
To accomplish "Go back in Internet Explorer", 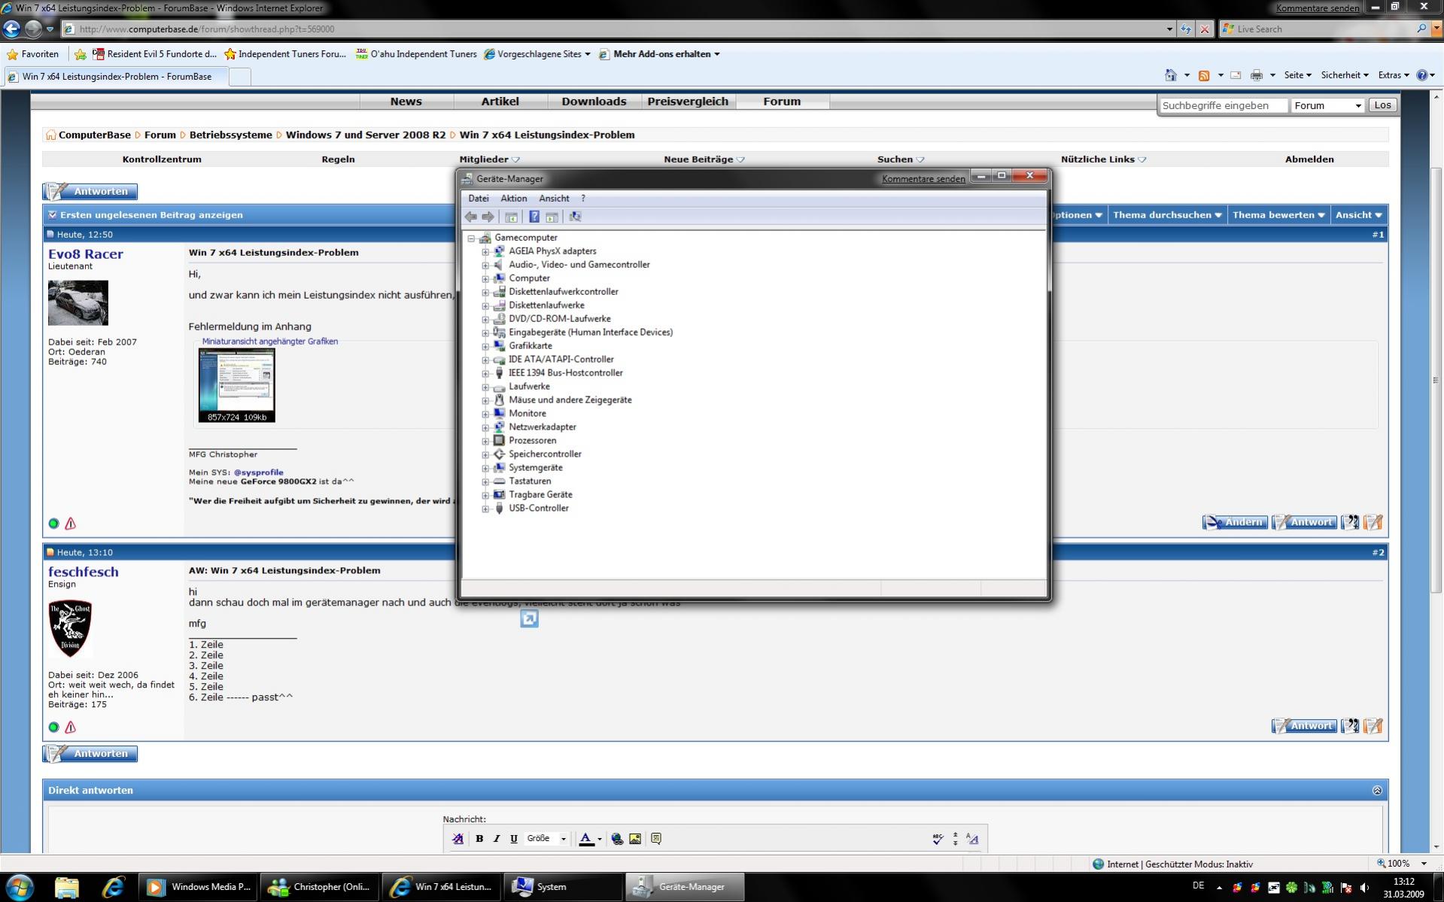I will (x=12, y=29).
